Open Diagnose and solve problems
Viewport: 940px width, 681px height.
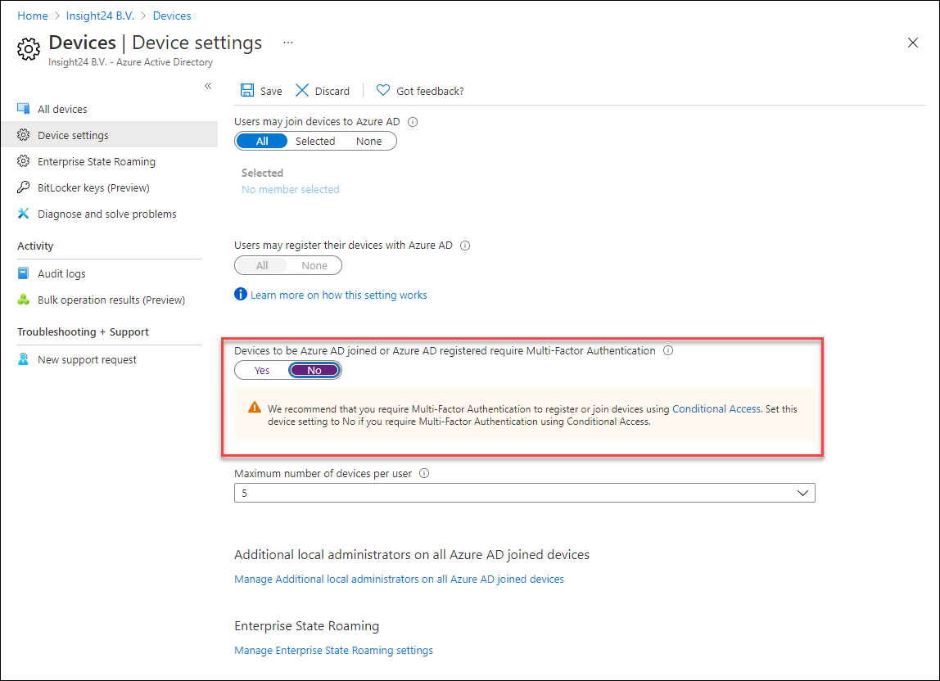pyautogui.click(x=109, y=214)
